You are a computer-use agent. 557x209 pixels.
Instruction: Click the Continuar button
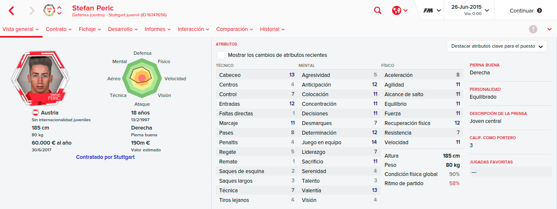pos(526,10)
